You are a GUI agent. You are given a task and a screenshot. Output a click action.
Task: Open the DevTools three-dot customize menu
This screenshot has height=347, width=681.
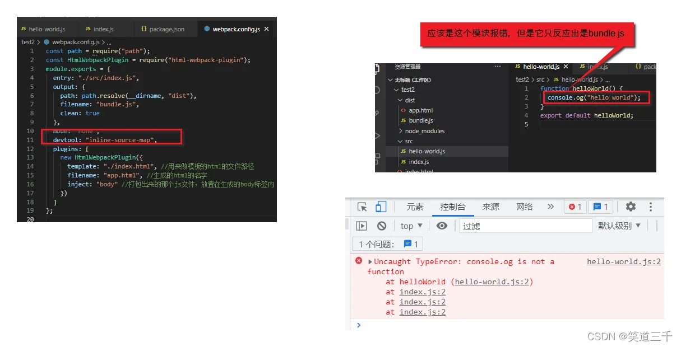click(x=651, y=207)
